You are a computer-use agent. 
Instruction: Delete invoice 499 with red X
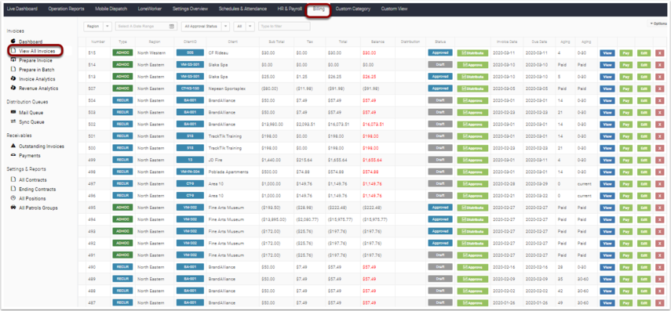point(659,160)
